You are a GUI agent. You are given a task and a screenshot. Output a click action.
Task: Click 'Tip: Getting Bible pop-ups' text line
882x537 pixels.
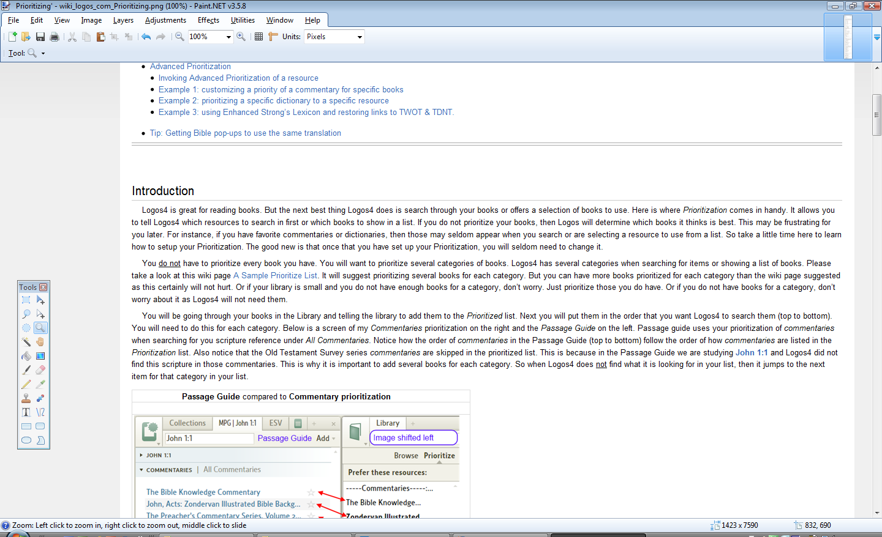246,133
